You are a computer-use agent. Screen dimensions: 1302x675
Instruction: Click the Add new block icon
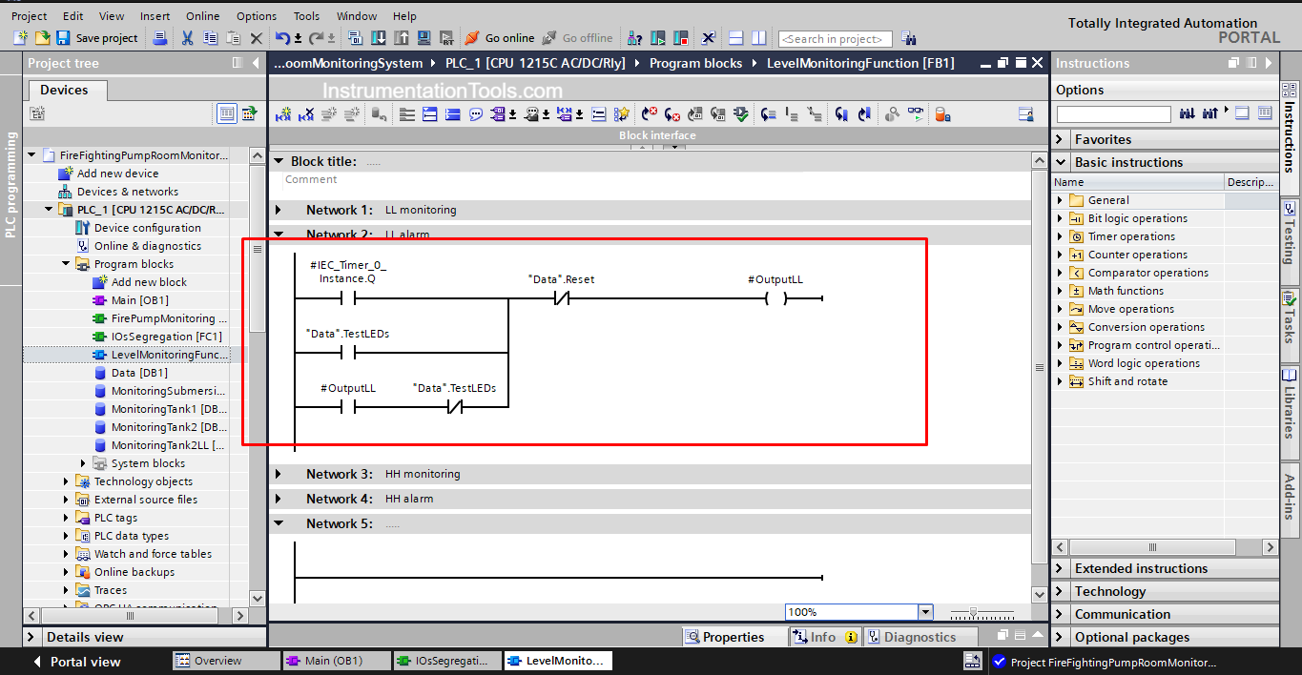click(100, 282)
